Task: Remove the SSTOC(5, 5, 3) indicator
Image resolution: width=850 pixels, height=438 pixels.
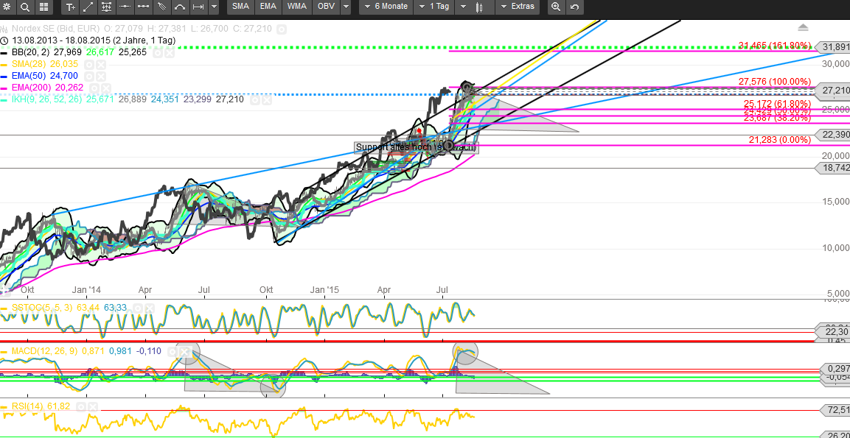Action: 149,308
